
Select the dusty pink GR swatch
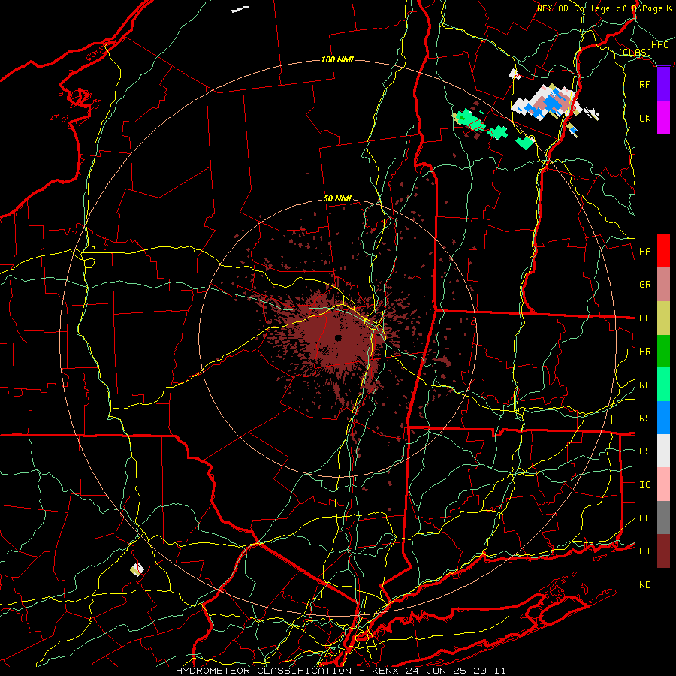click(663, 285)
